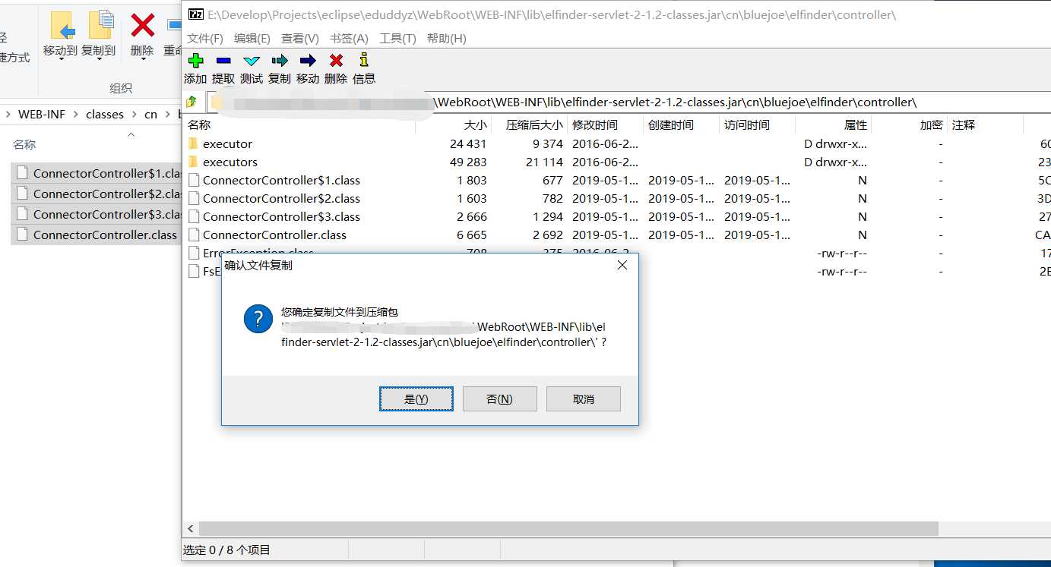Open dropdown arrow under Explorer's 删除

click(142, 60)
